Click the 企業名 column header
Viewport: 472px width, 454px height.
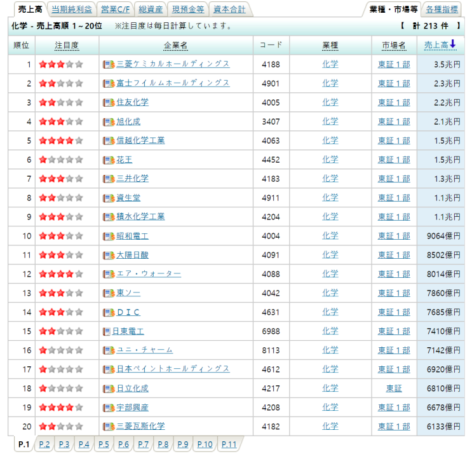click(176, 46)
